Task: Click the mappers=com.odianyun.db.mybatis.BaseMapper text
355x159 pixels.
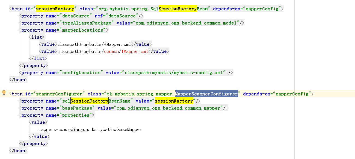Action: [x=90, y=129]
